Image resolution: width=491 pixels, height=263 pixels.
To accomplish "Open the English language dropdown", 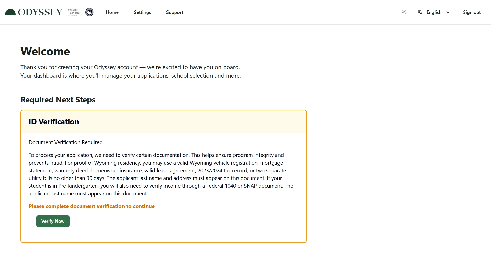I will (434, 12).
